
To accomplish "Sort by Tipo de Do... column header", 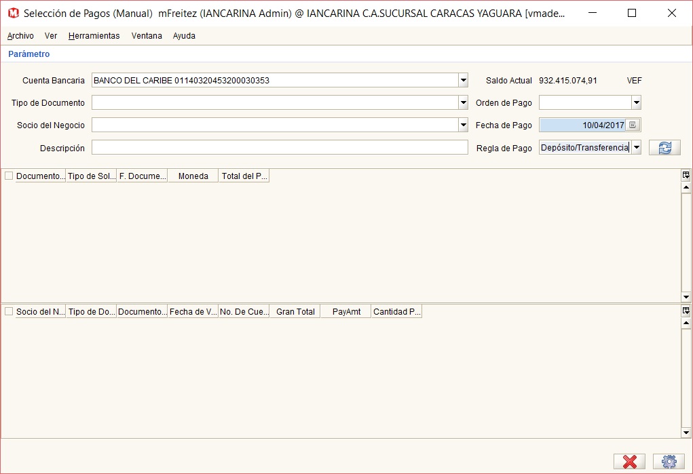I will click(x=92, y=311).
